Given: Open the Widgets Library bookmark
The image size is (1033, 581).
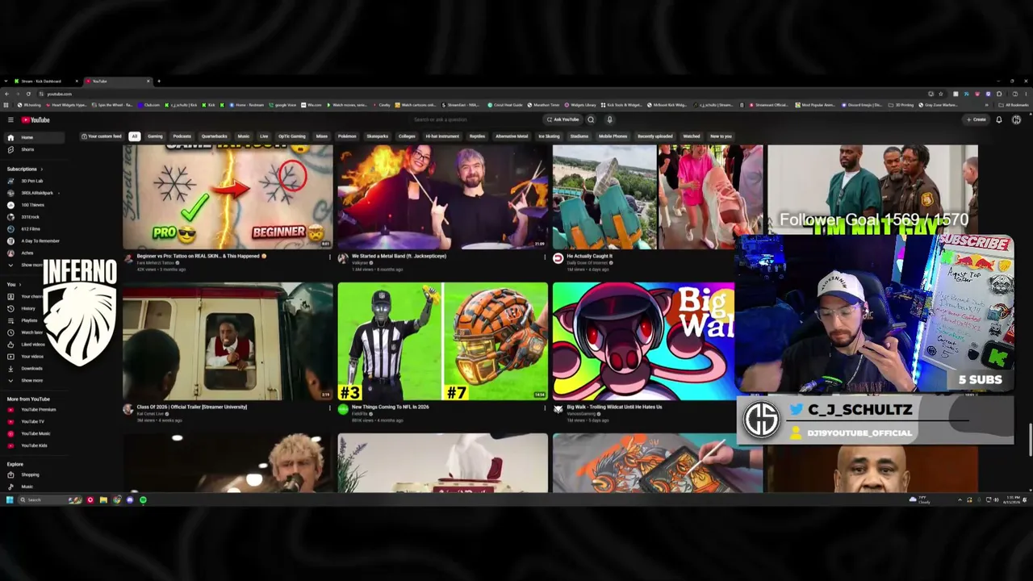Looking at the screenshot, I should point(582,105).
